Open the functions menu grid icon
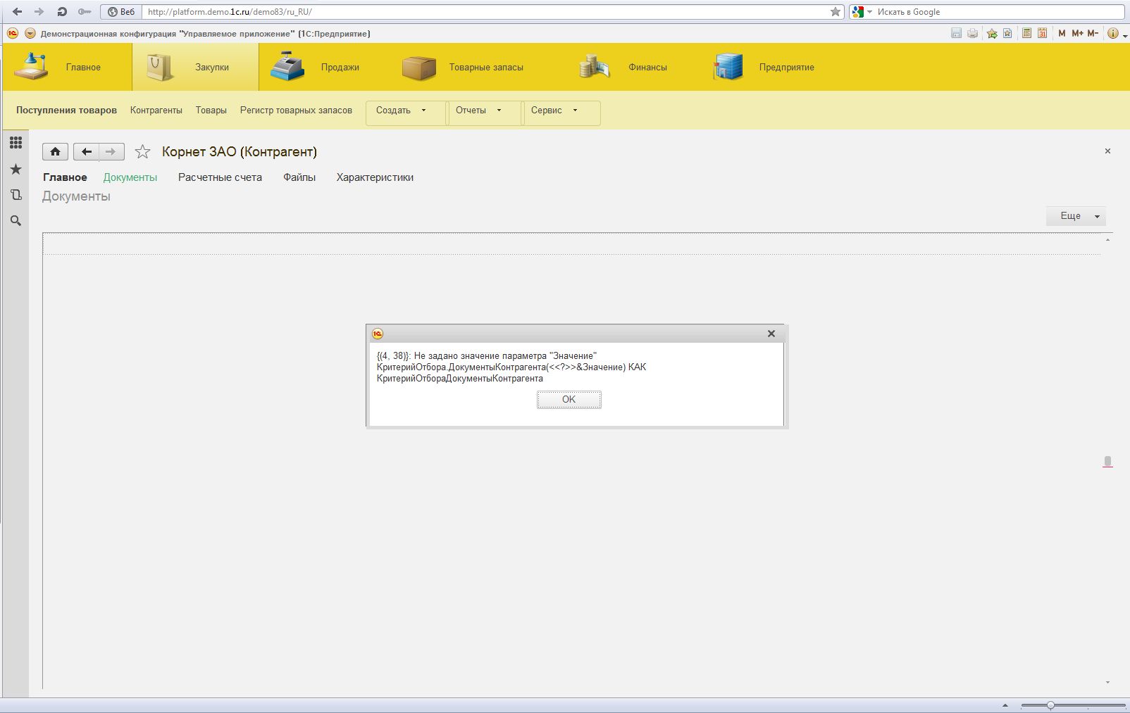1130x713 pixels. pyautogui.click(x=15, y=143)
